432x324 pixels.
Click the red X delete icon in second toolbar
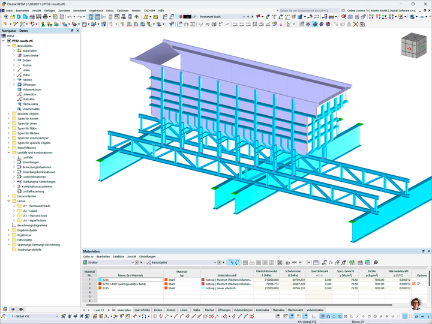pyautogui.click(x=356, y=24)
